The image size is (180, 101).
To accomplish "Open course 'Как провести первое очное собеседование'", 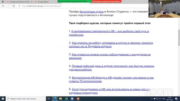I will 110,56.
